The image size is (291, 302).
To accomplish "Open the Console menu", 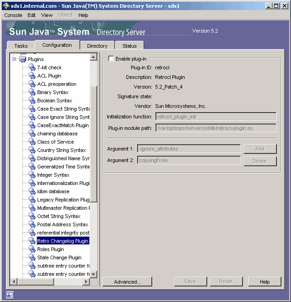I will click(13, 15).
